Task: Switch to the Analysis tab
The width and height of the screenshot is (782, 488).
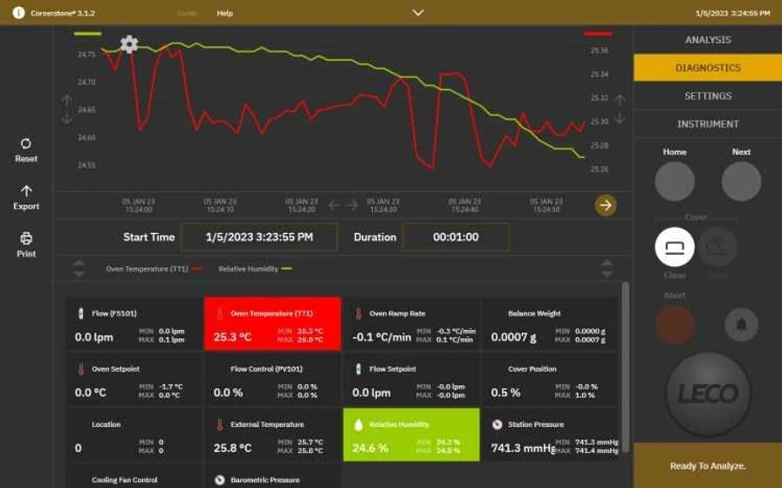Action: [707, 40]
